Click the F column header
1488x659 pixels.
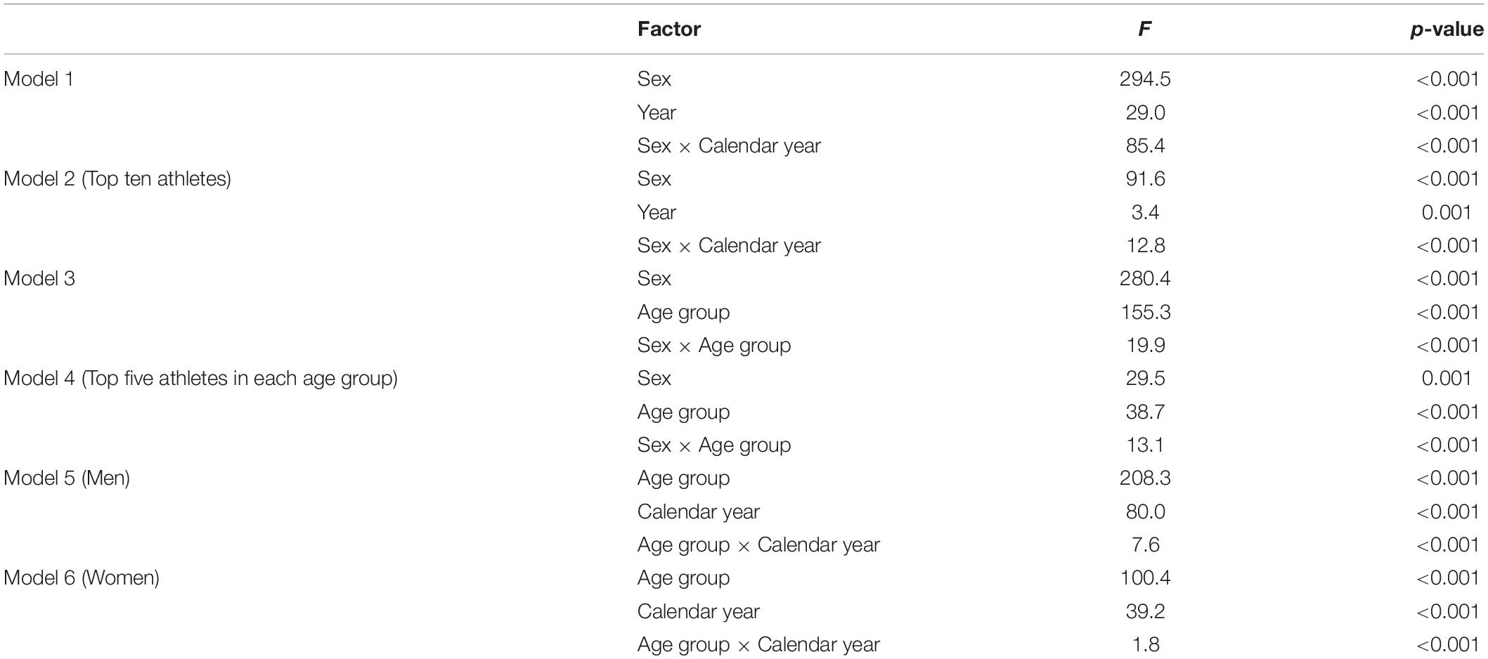(1144, 29)
